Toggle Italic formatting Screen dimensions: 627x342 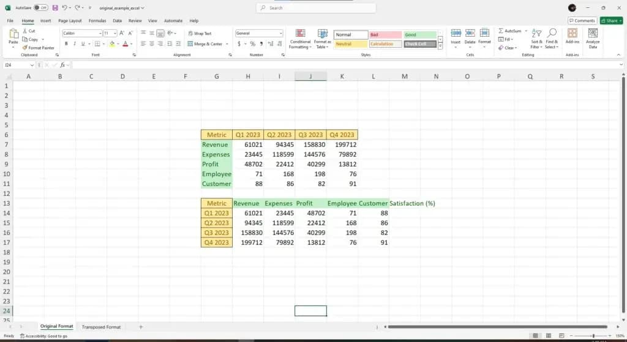(x=75, y=43)
